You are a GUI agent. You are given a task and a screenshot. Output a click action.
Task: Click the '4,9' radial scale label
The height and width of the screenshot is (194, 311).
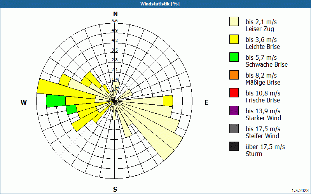point(115,30)
